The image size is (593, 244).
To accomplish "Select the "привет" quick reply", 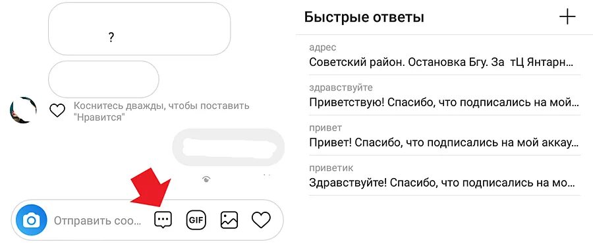I will 444,136.
